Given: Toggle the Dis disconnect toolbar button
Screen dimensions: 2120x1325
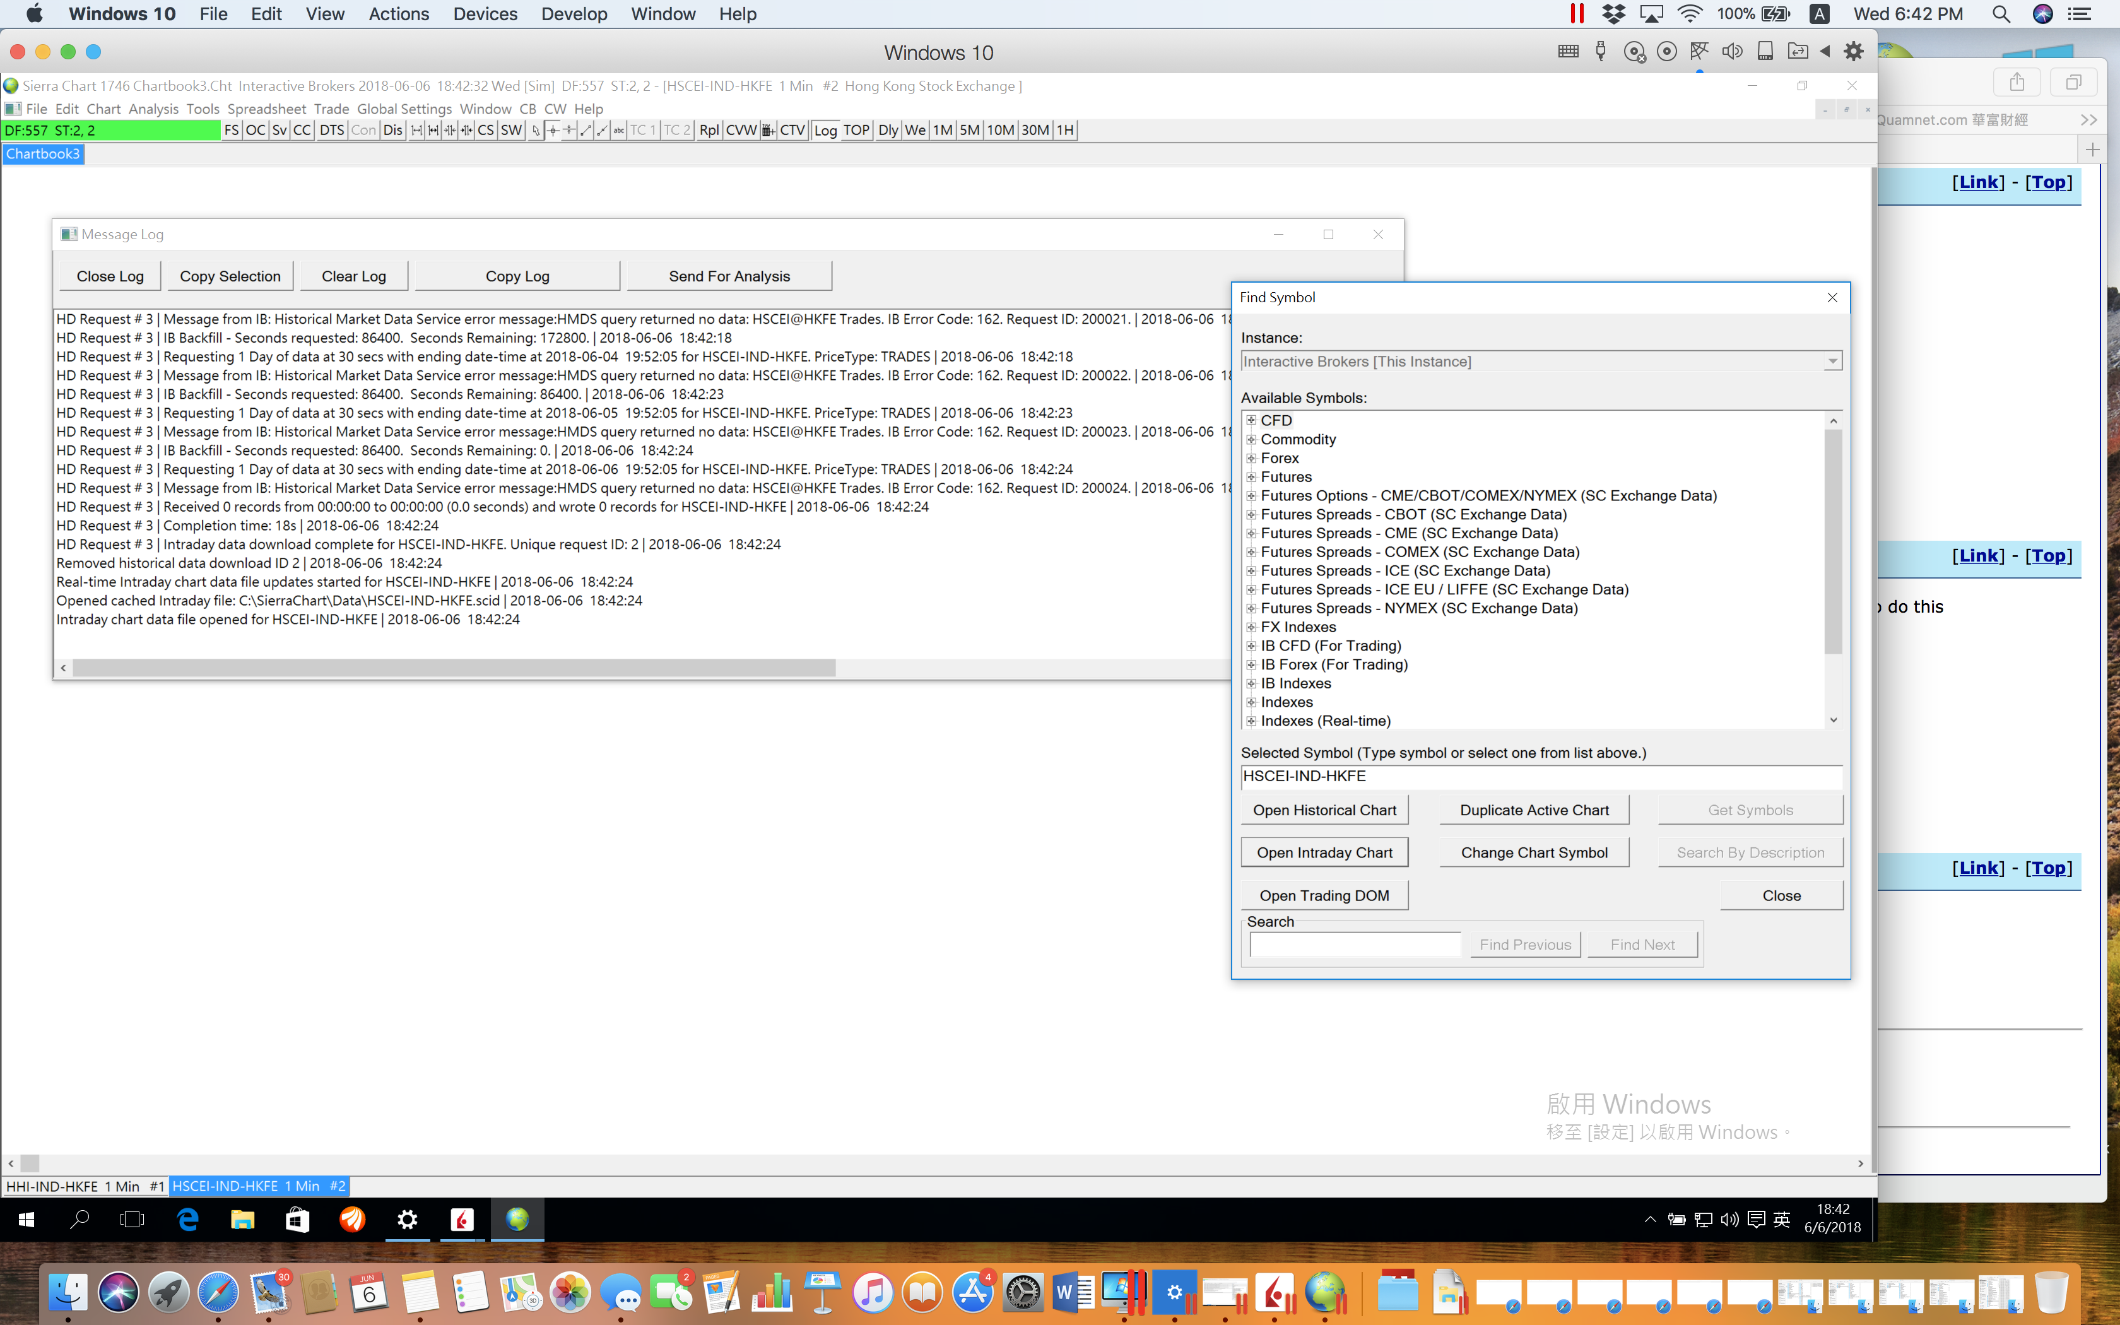Looking at the screenshot, I should click(392, 131).
